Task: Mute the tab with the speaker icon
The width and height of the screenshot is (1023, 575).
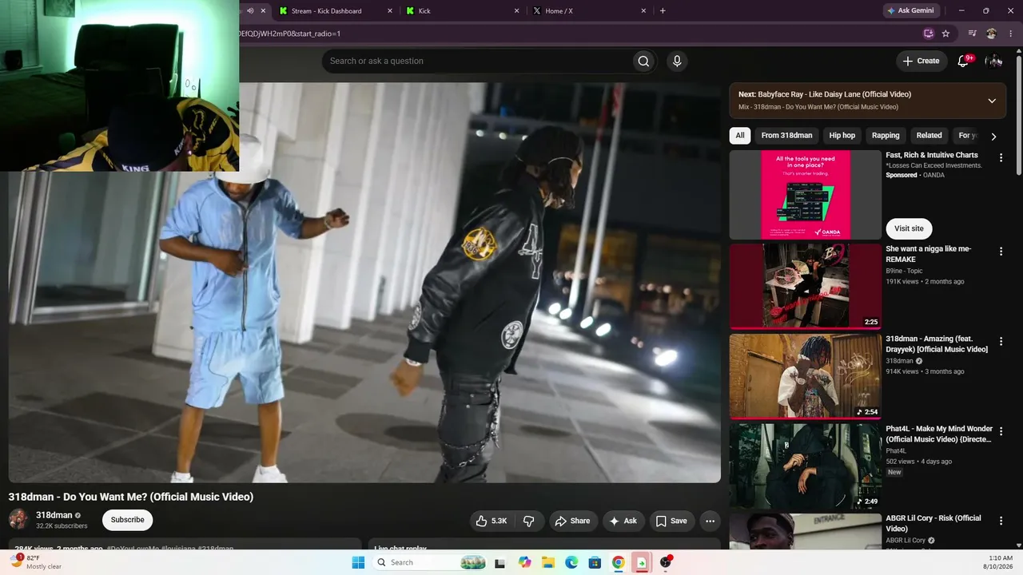Action: (250, 11)
